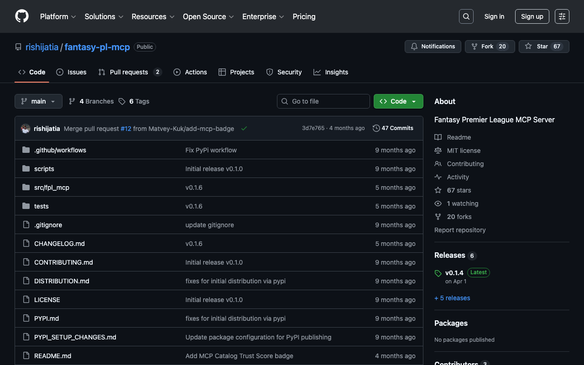
Task: Expand the main branch dropdown
Action: coord(38,101)
